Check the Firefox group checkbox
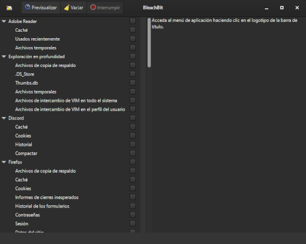Screen dimensions: 306x244 [132, 162]
